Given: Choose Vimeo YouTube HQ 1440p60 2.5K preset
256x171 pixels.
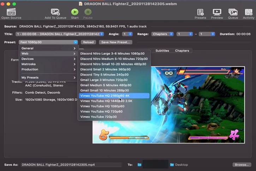Looking at the screenshot, I should (x=114, y=101).
